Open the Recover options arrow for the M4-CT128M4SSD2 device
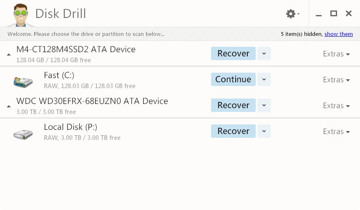The image size is (360, 210). pos(264,53)
